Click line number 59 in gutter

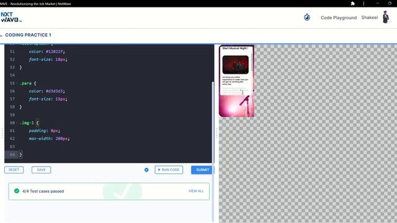[x=12, y=115]
